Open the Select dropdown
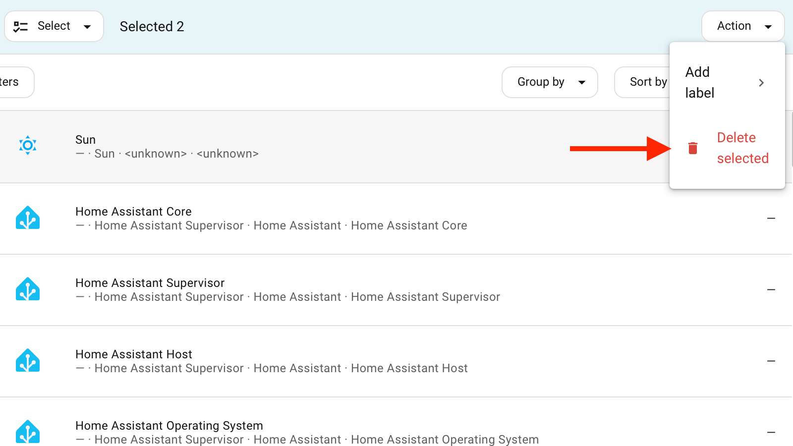This screenshot has width=793, height=446. click(54, 26)
